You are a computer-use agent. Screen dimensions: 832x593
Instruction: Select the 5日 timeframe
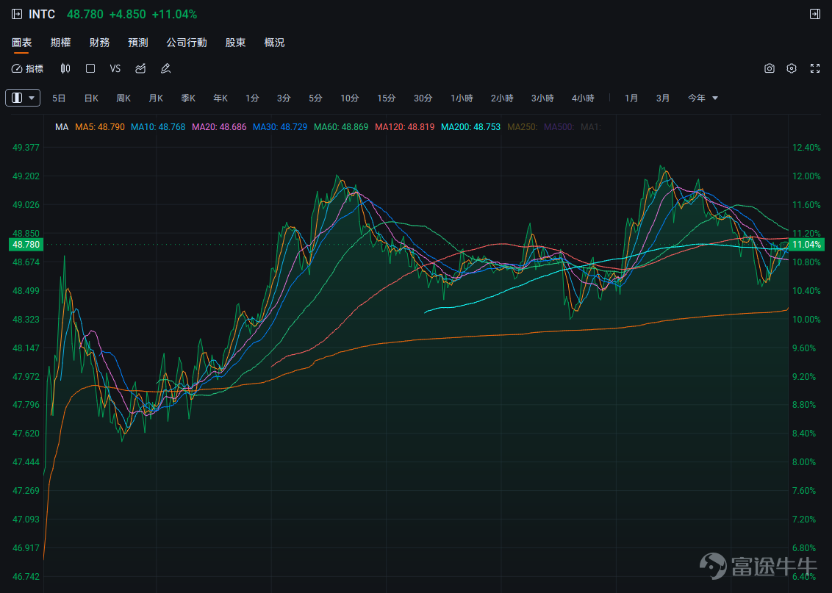[x=59, y=98]
